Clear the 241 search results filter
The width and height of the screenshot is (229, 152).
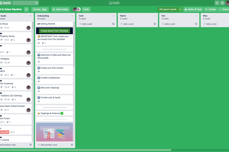180,9
